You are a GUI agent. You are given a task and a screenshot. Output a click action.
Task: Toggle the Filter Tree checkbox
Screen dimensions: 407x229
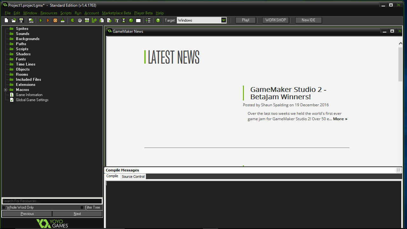pos(82,207)
